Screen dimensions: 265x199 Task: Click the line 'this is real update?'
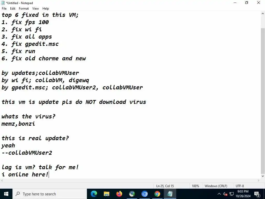tap(35, 138)
